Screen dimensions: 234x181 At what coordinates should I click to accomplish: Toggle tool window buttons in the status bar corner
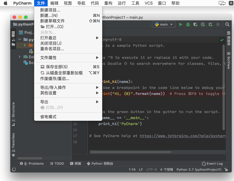(x=14, y=170)
